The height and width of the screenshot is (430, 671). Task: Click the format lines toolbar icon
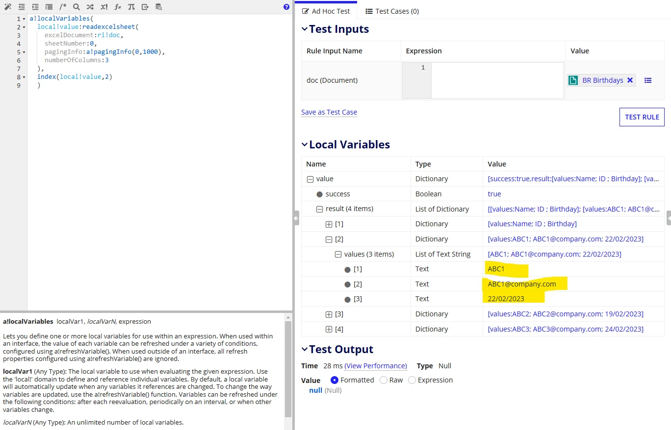[x=49, y=7]
